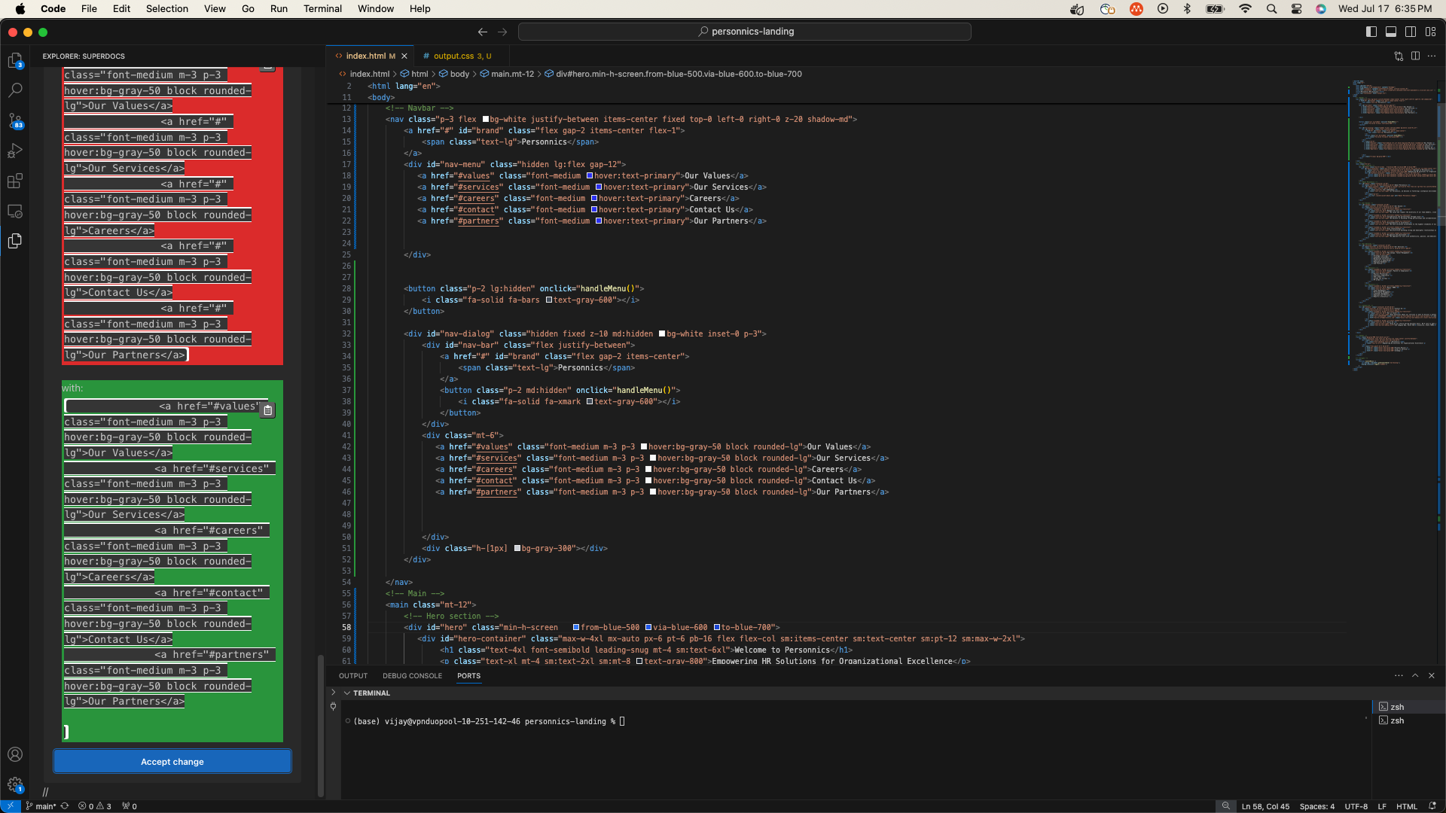Click Open Changes icon in editor toolbar
This screenshot has height=813, width=1446.
(1399, 56)
